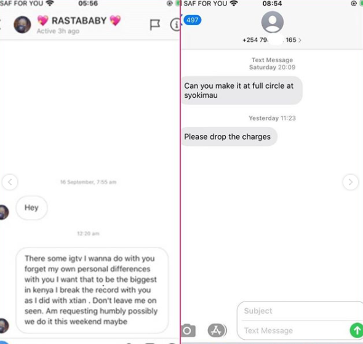Click the right carousel arrow
363x344 pixels.
[351, 182]
